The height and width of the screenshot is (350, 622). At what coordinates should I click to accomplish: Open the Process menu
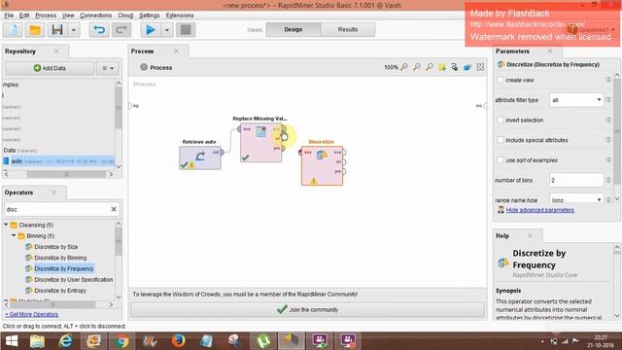(46, 16)
